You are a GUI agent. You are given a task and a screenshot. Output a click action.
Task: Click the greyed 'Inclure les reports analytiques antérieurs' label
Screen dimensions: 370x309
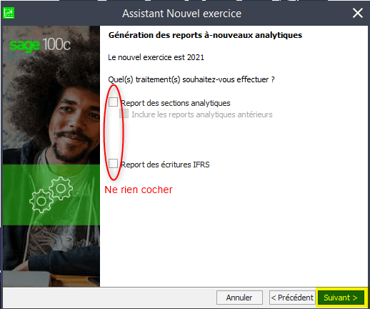click(x=202, y=114)
